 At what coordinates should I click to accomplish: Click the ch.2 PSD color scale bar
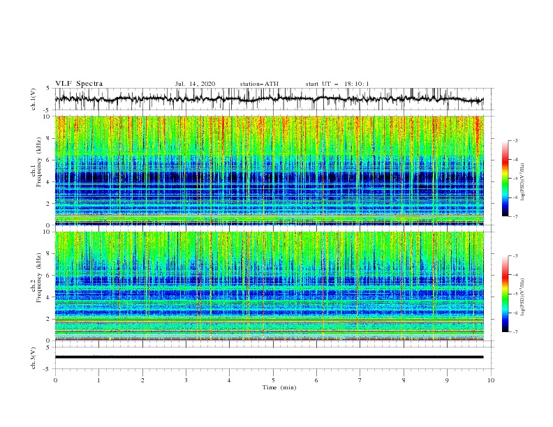pos(505,294)
